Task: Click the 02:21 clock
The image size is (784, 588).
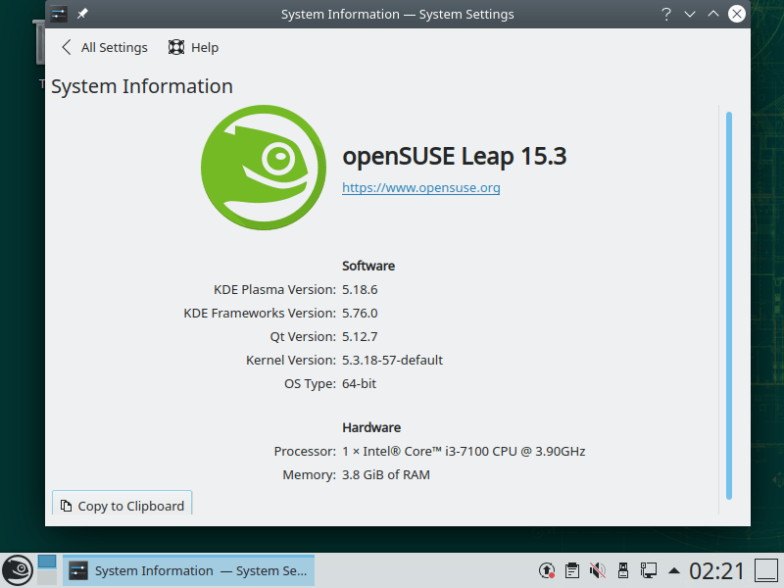Action: tap(717, 570)
